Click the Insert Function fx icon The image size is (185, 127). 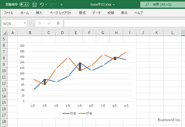point(58,23)
